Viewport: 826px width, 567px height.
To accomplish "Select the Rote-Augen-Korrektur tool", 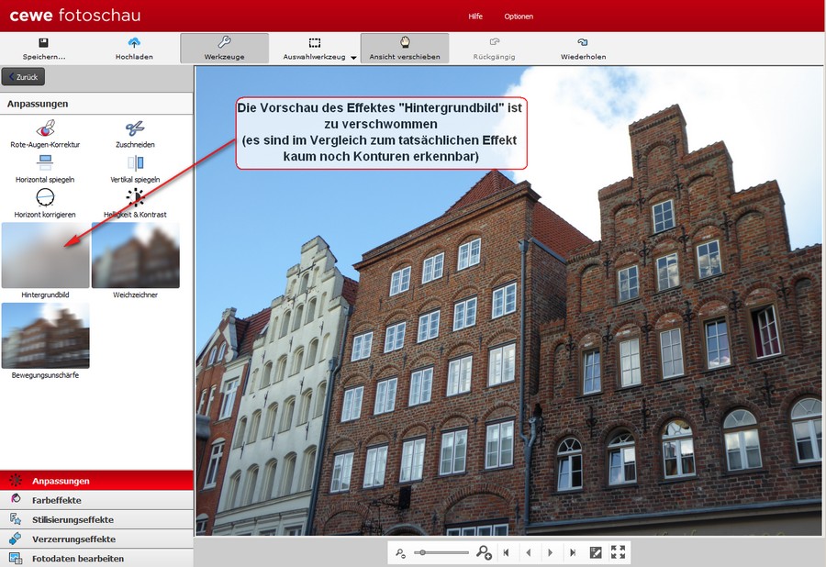I will click(45, 128).
